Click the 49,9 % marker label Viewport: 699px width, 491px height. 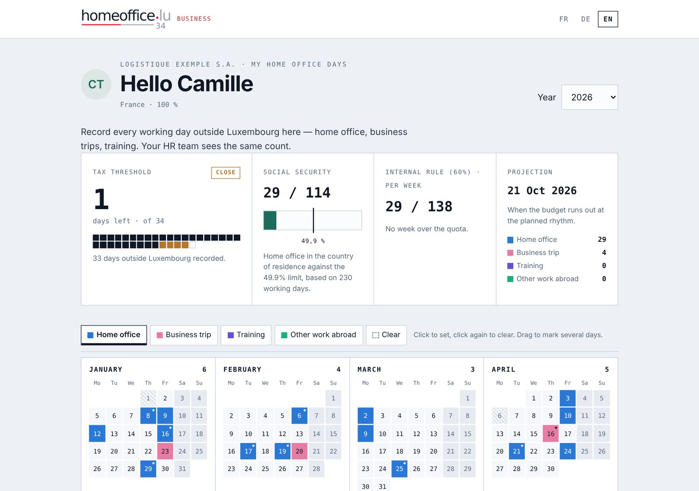tap(313, 241)
